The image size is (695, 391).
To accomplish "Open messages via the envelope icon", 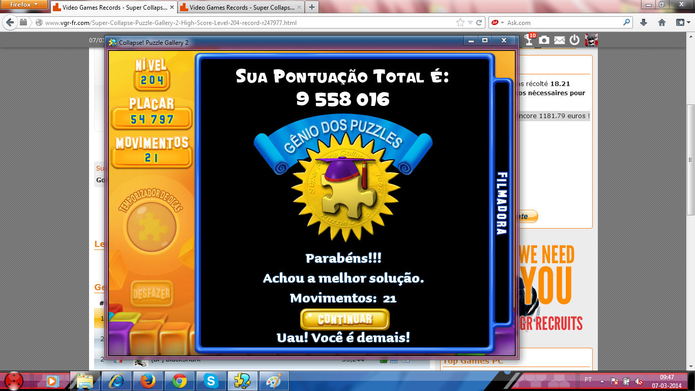I will (560, 40).
